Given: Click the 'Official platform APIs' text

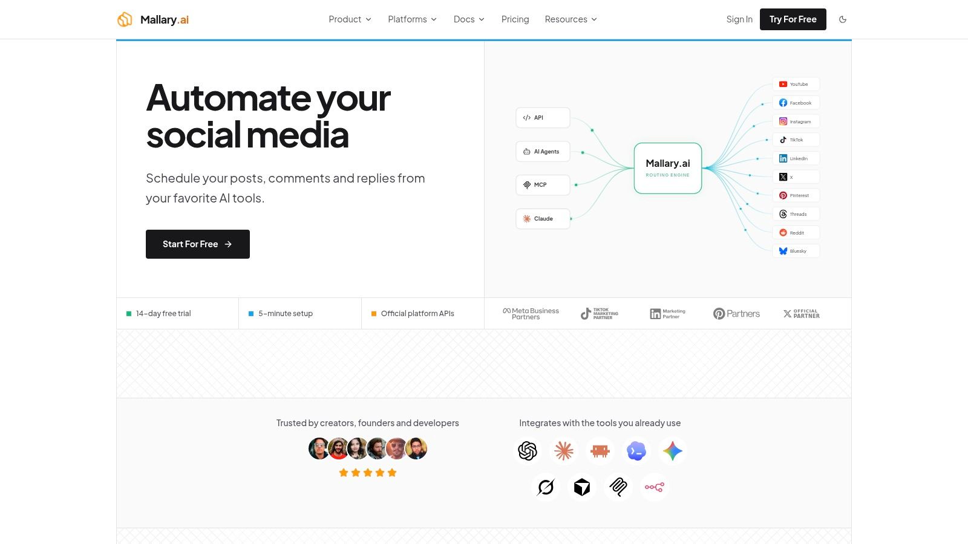Looking at the screenshot, I should (417, 314).
